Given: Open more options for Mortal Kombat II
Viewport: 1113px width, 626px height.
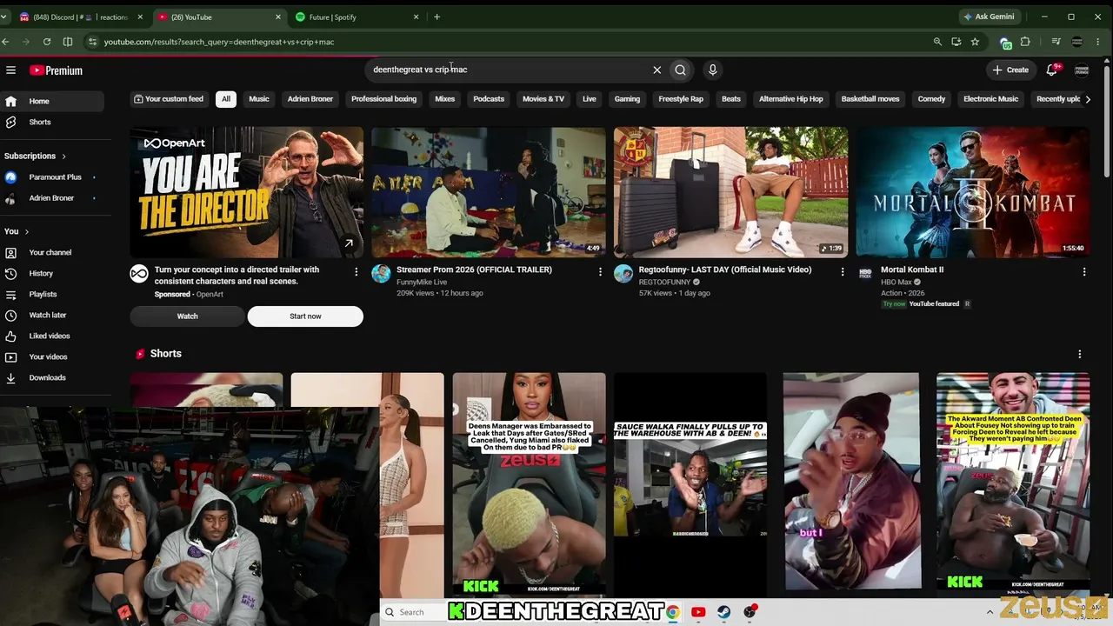Looking at the screenshot, I should click(x=1084, y=272).
